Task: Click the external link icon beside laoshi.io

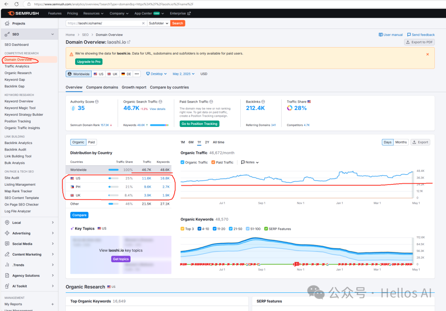Action: [129, 42]
